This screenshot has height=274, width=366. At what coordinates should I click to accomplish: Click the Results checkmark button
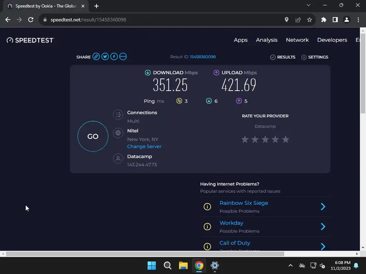(x=283, y=57)
